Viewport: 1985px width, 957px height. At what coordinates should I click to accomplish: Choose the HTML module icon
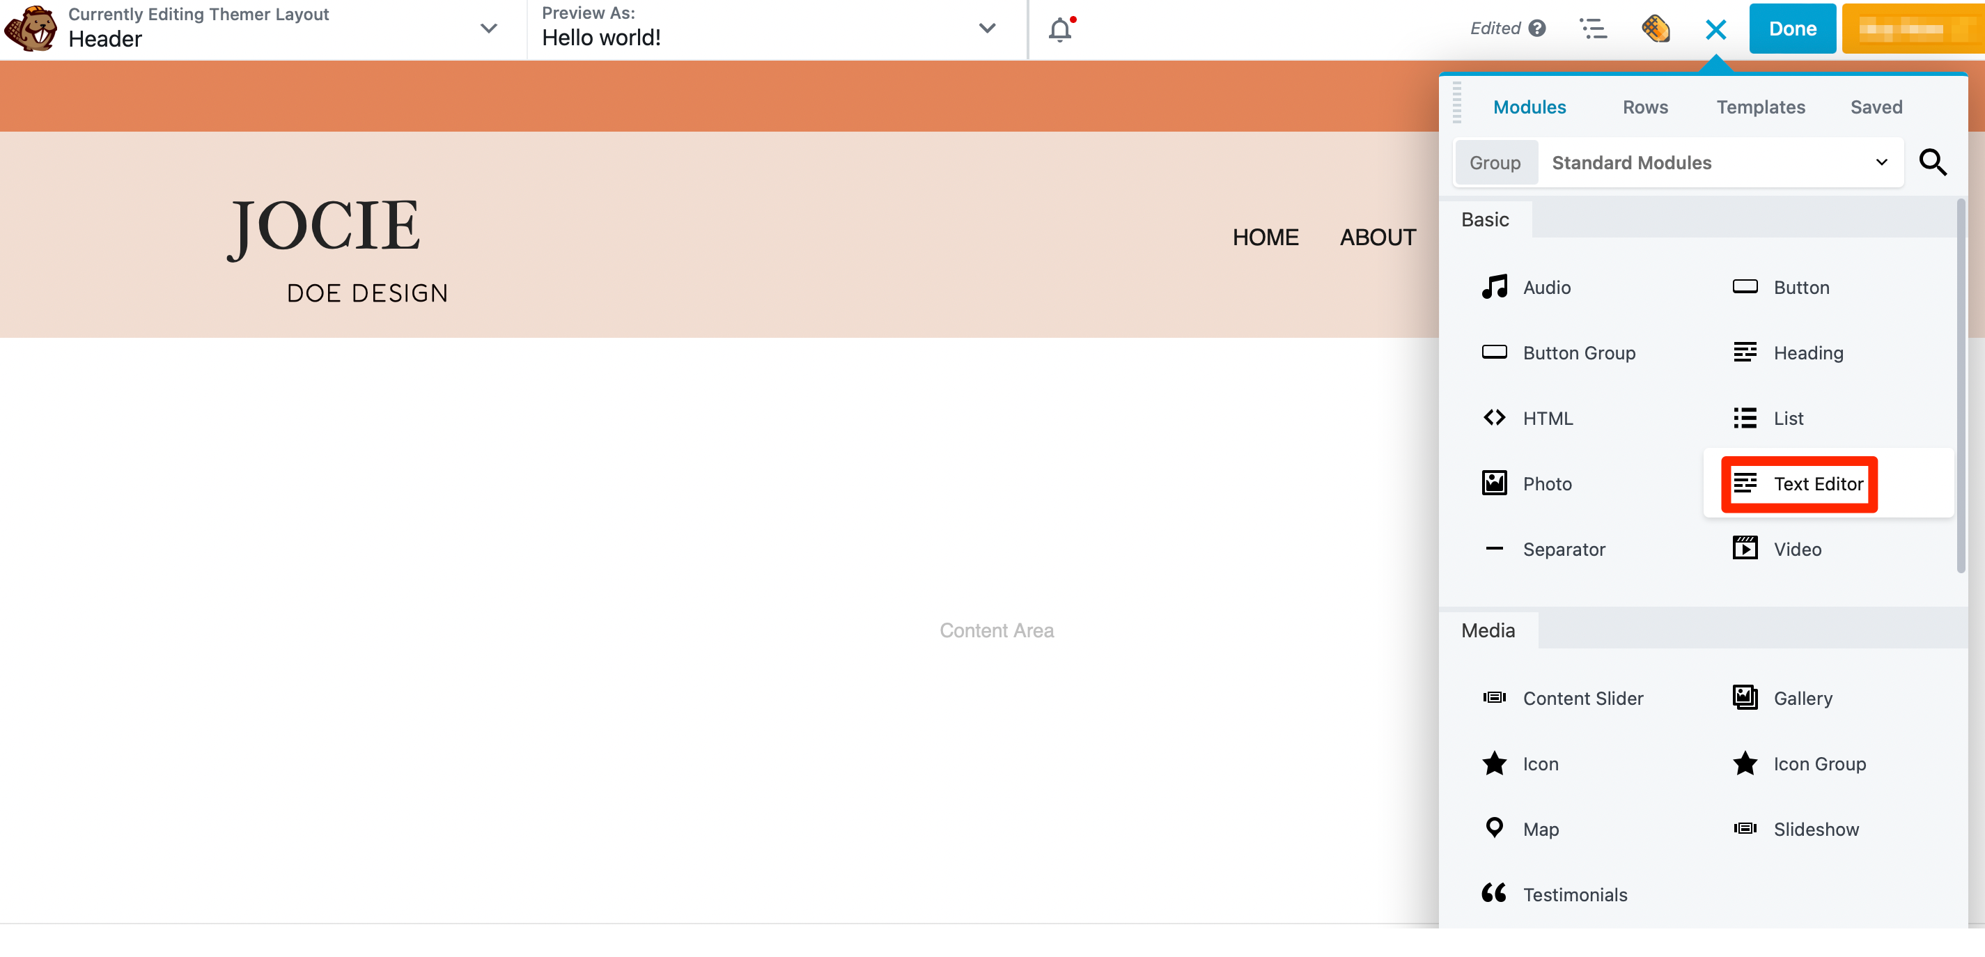[1494, 418]
